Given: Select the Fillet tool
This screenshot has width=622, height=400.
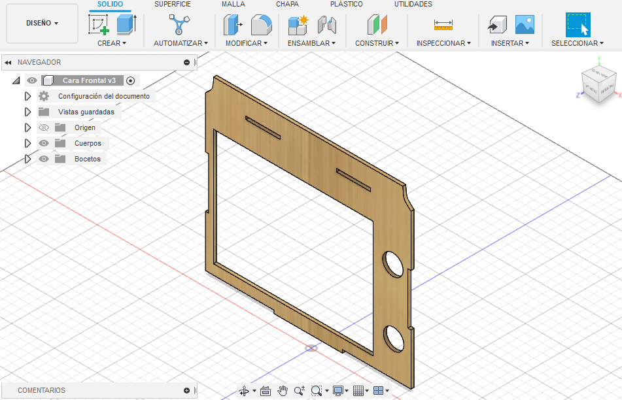Looking at the screenshot, I should (262, 25).
